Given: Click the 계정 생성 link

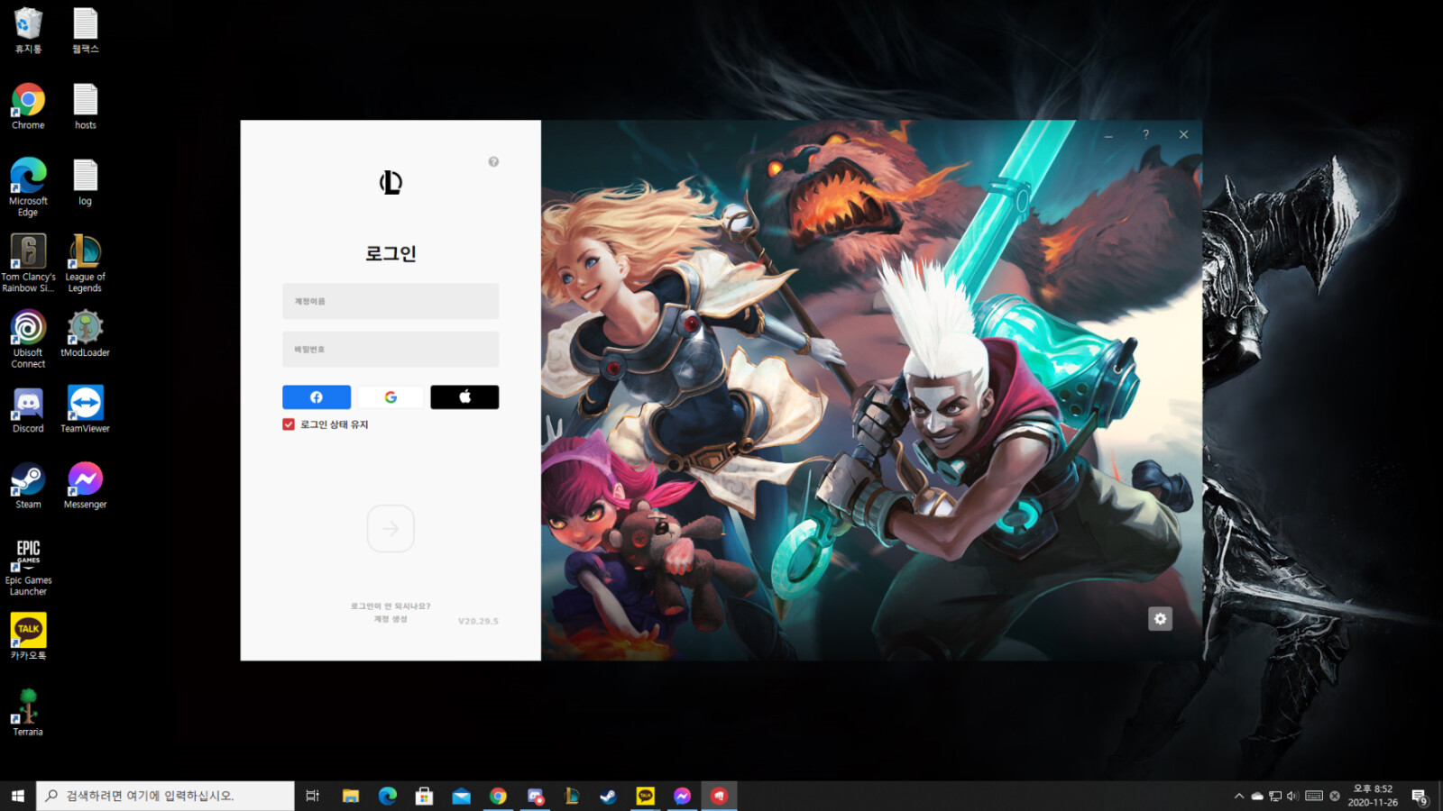Looking at the screenshot, I should (x=391, y=619).
